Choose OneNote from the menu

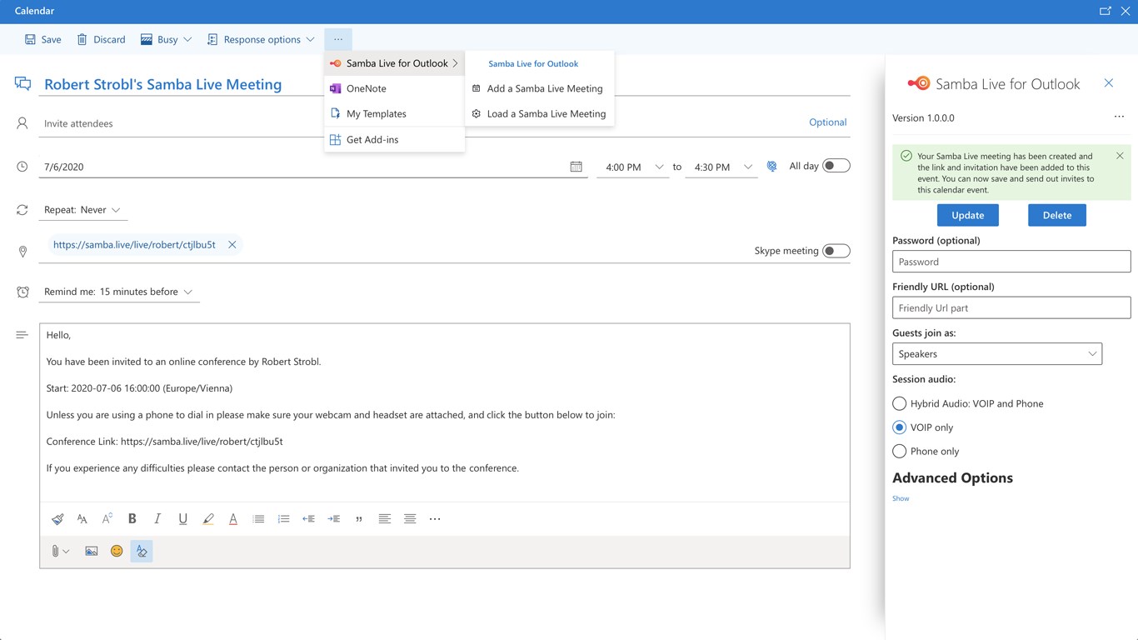click(x=394, y=88)
